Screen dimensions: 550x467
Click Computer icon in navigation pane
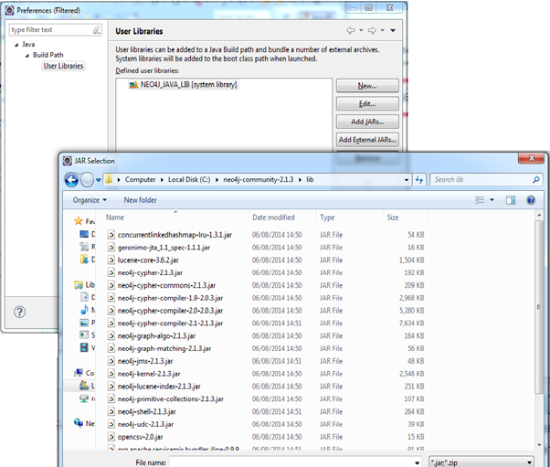[79, 373]
